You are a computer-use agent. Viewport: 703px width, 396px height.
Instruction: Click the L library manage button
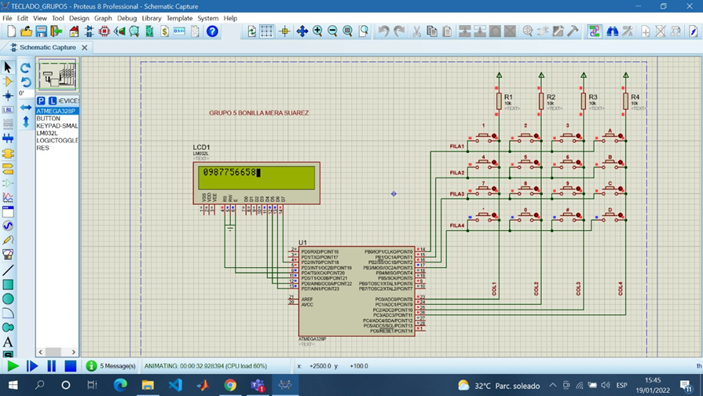click(53, 101)
